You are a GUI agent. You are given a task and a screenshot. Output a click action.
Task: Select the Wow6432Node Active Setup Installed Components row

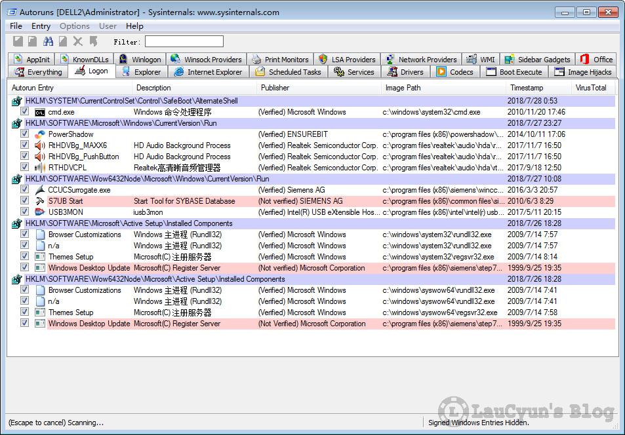[x=313, y=279]
